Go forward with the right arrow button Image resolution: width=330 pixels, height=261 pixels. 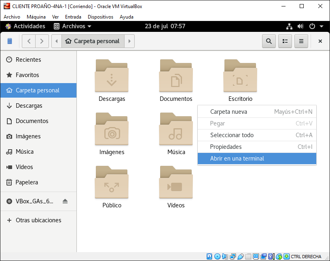coord(42,41)
